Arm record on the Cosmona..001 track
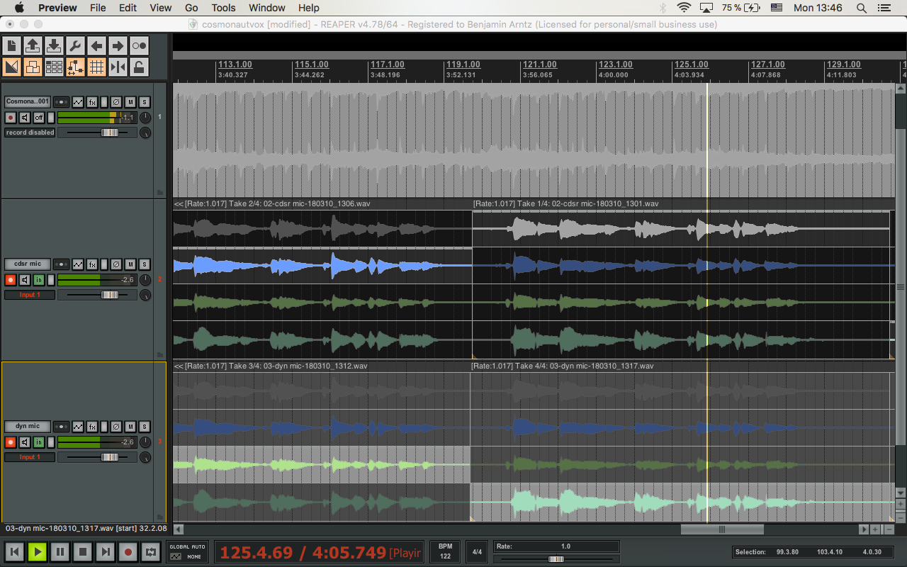The image size is (907, 567). (11, 118)
